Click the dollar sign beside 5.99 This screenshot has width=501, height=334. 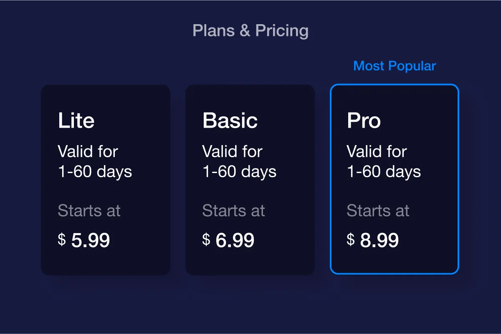pyautogui.click(x=62, y=240)
